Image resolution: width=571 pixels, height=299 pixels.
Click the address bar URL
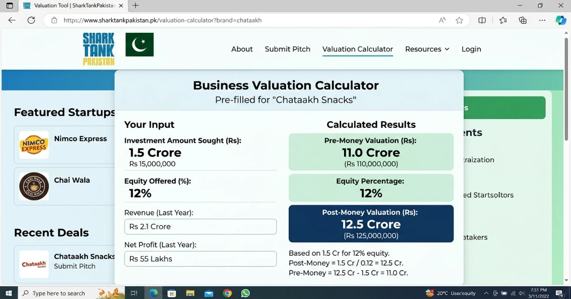pyautogui.click(x=162, y=20)
